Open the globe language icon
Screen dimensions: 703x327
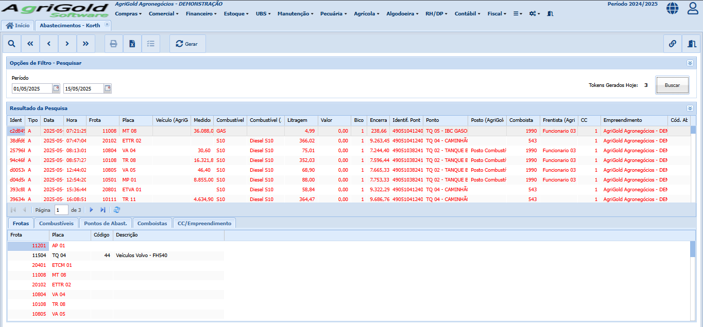pos(672,8)
